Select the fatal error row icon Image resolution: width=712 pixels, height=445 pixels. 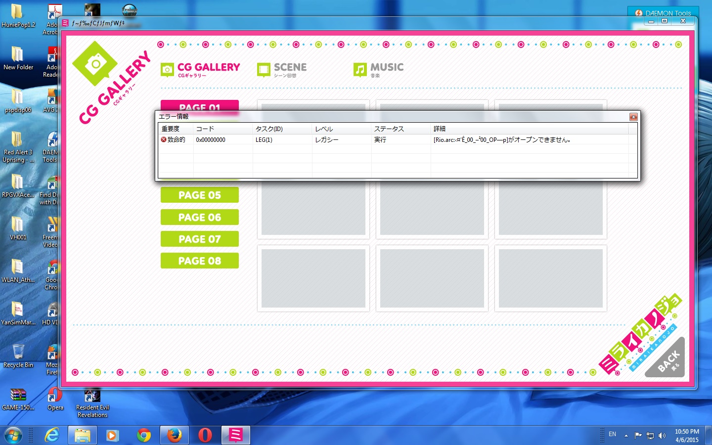164,140
